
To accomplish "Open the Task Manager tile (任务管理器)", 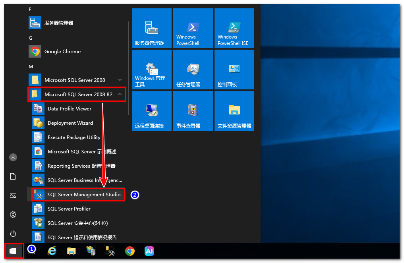I will click(x=193, y=70).
